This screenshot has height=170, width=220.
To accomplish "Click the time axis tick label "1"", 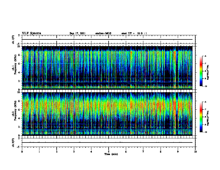I will 39,152.
